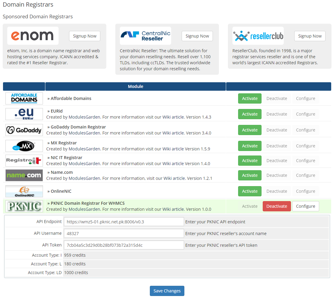Click the eNom logo
The width and height of the screenshot is (336, 299).
(33, 36)
